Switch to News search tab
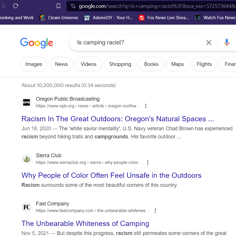The image size is (236, 237). 61,64
